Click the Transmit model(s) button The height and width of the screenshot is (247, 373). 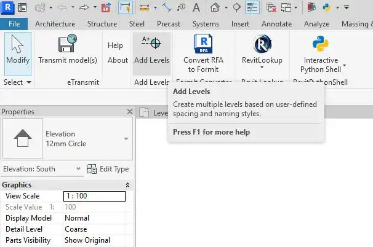point(68,50)
